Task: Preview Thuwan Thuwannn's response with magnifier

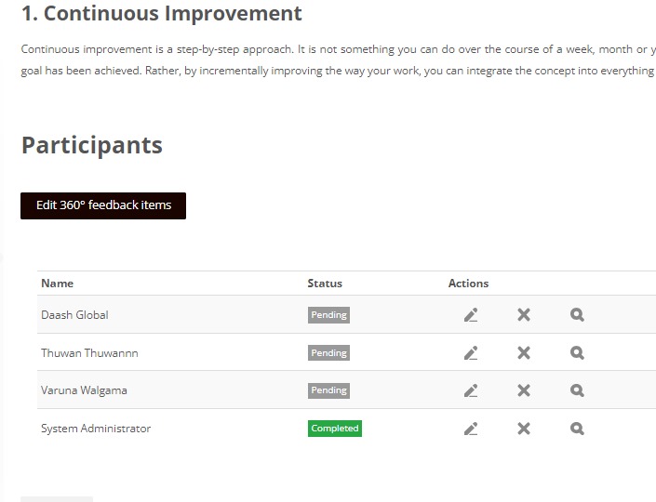Action: [577, 352]
